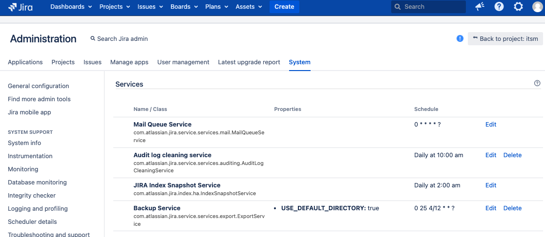
Task: Click the USE_DEFAULT_DIRECTORY property text
Action: (x=330, y=208)
